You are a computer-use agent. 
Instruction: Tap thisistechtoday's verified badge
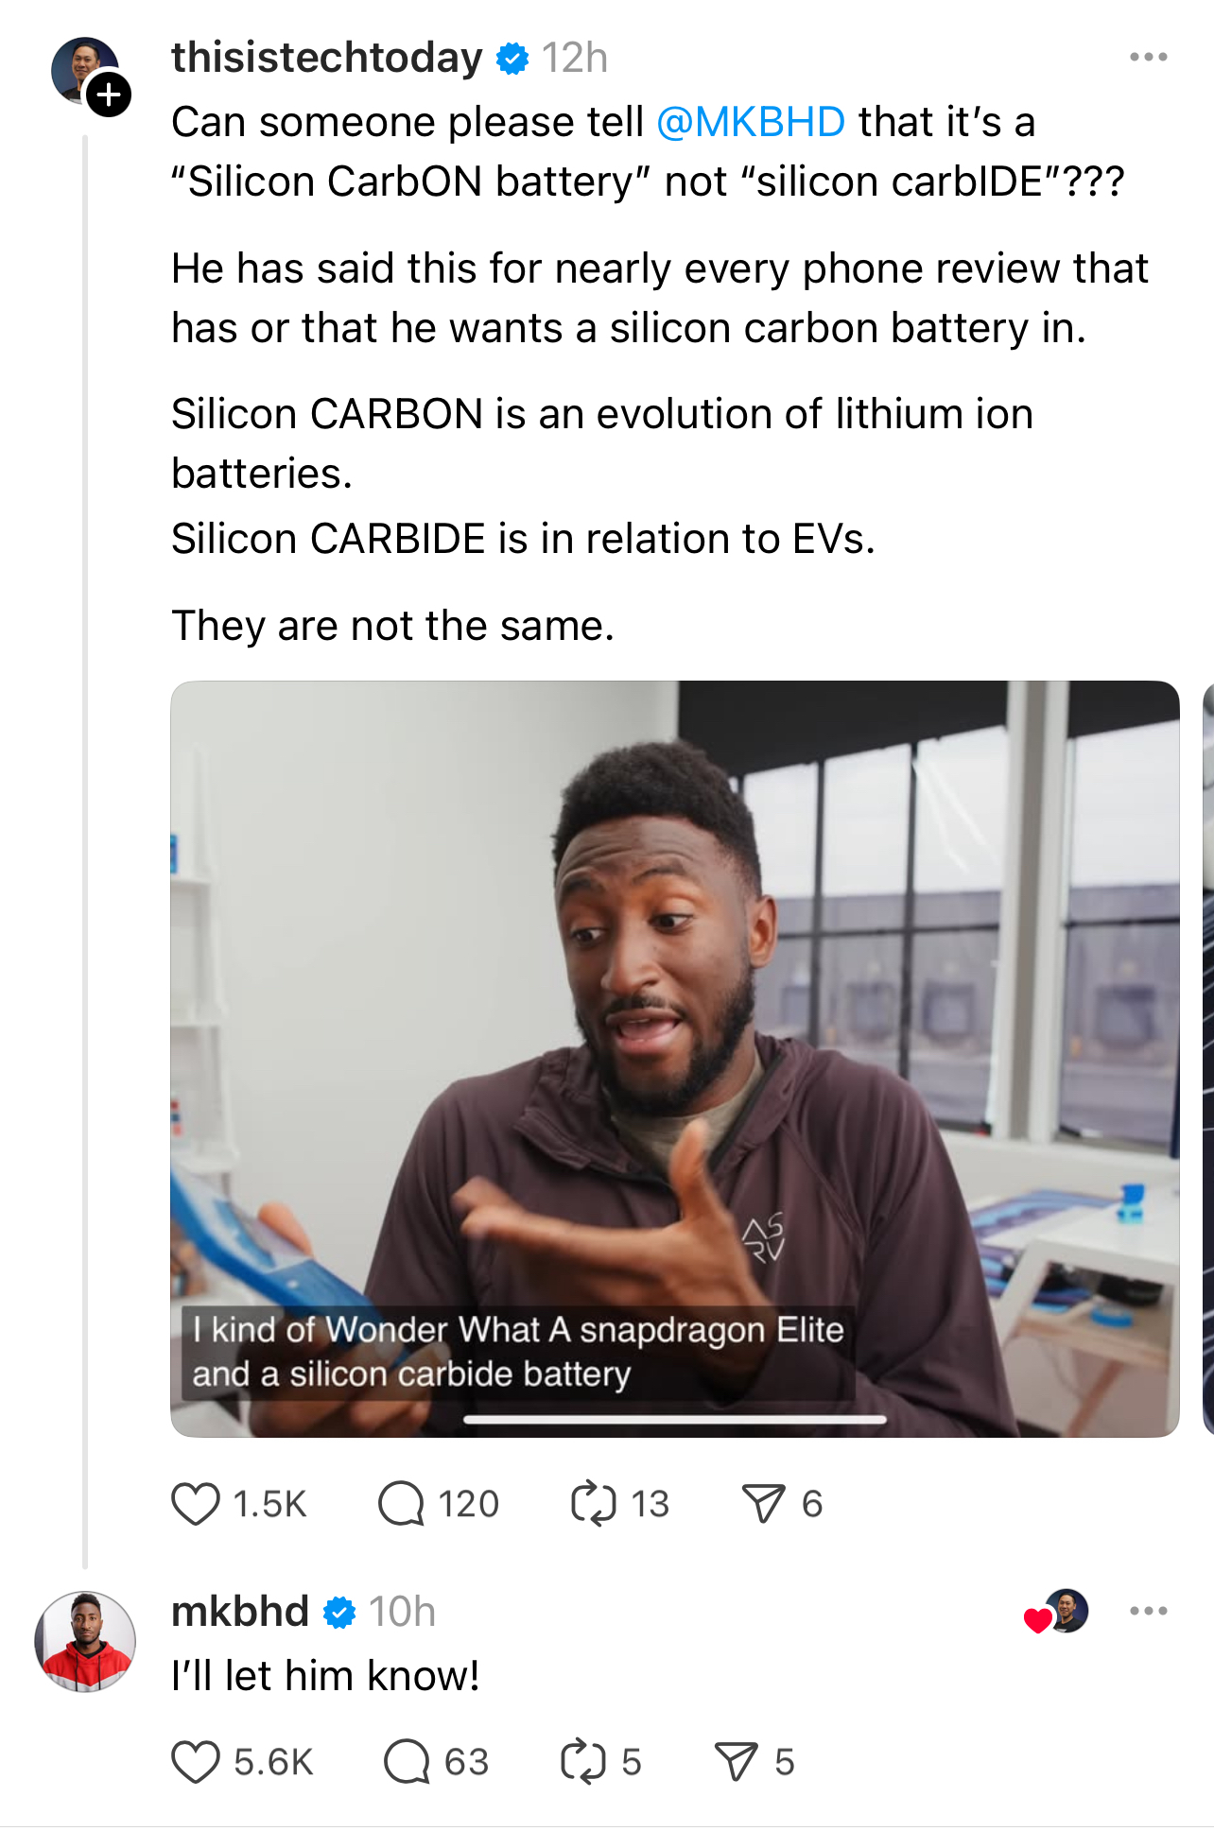click(512, 59)
